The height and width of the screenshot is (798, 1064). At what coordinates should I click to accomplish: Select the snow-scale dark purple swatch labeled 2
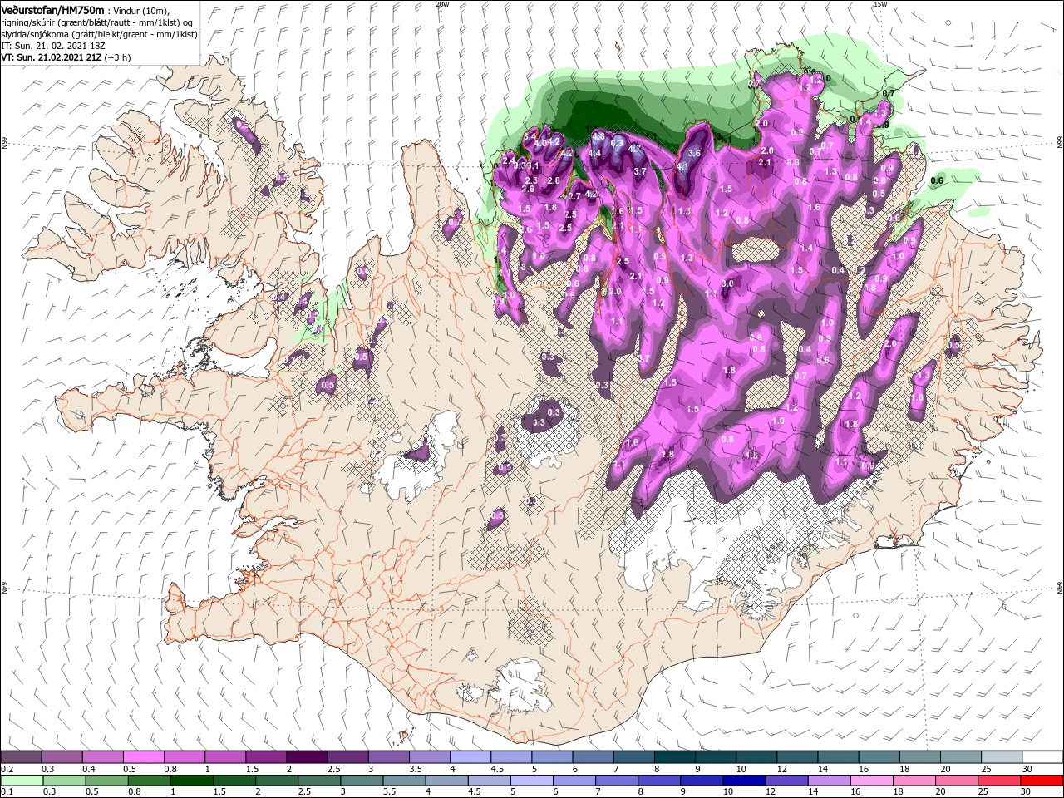coord(307,757)
